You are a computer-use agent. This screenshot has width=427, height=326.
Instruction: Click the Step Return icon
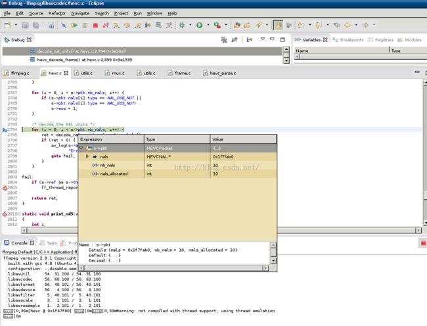click(x=137, y=26)
